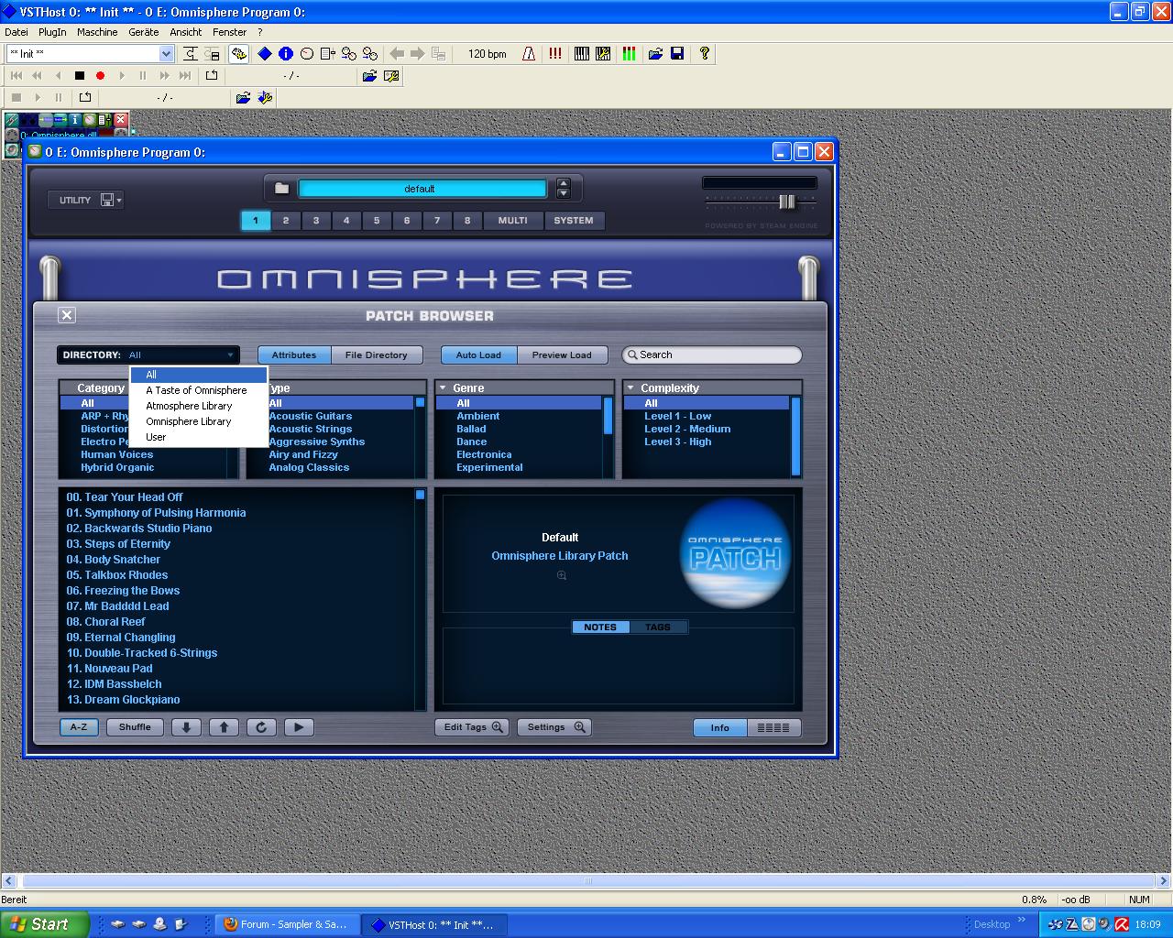Click the yellow question mark help icon
Viewport: 1173px width, 938px height.
click(704, 54)
